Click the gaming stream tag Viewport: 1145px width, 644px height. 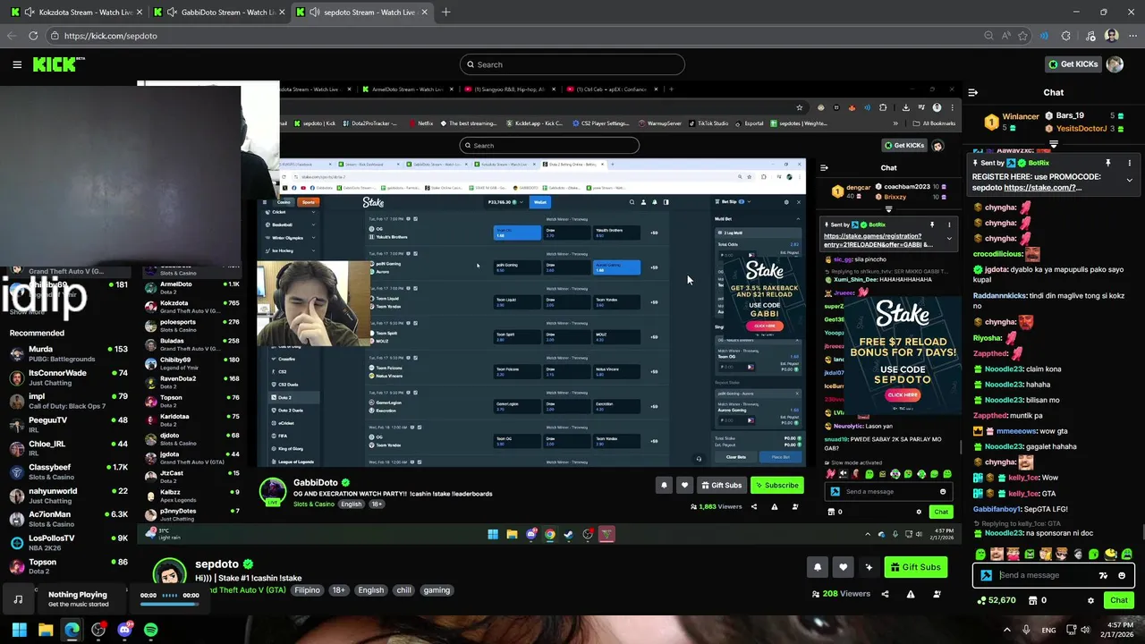(x=437, y=590)
